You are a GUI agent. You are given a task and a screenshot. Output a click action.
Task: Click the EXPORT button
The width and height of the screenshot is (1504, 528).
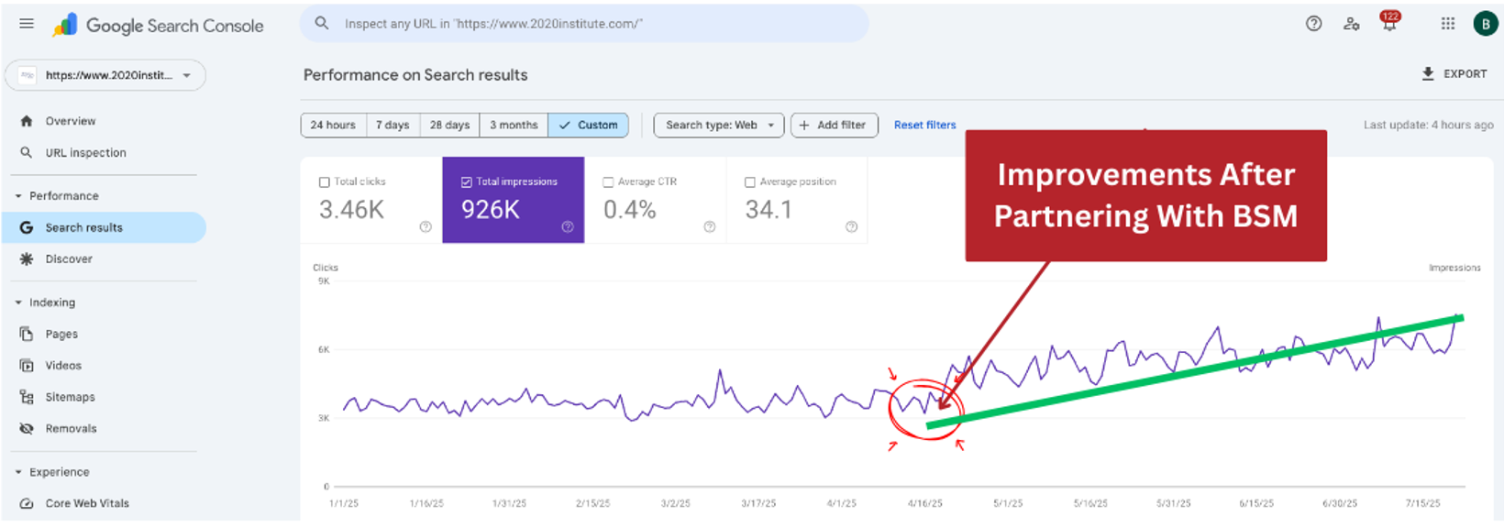click(1454, 73)
